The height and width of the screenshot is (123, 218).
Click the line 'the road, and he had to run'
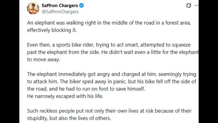coord(86,89)
